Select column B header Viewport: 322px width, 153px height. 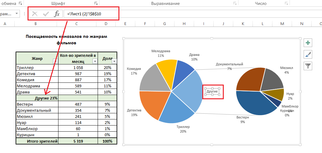(36, 24)
